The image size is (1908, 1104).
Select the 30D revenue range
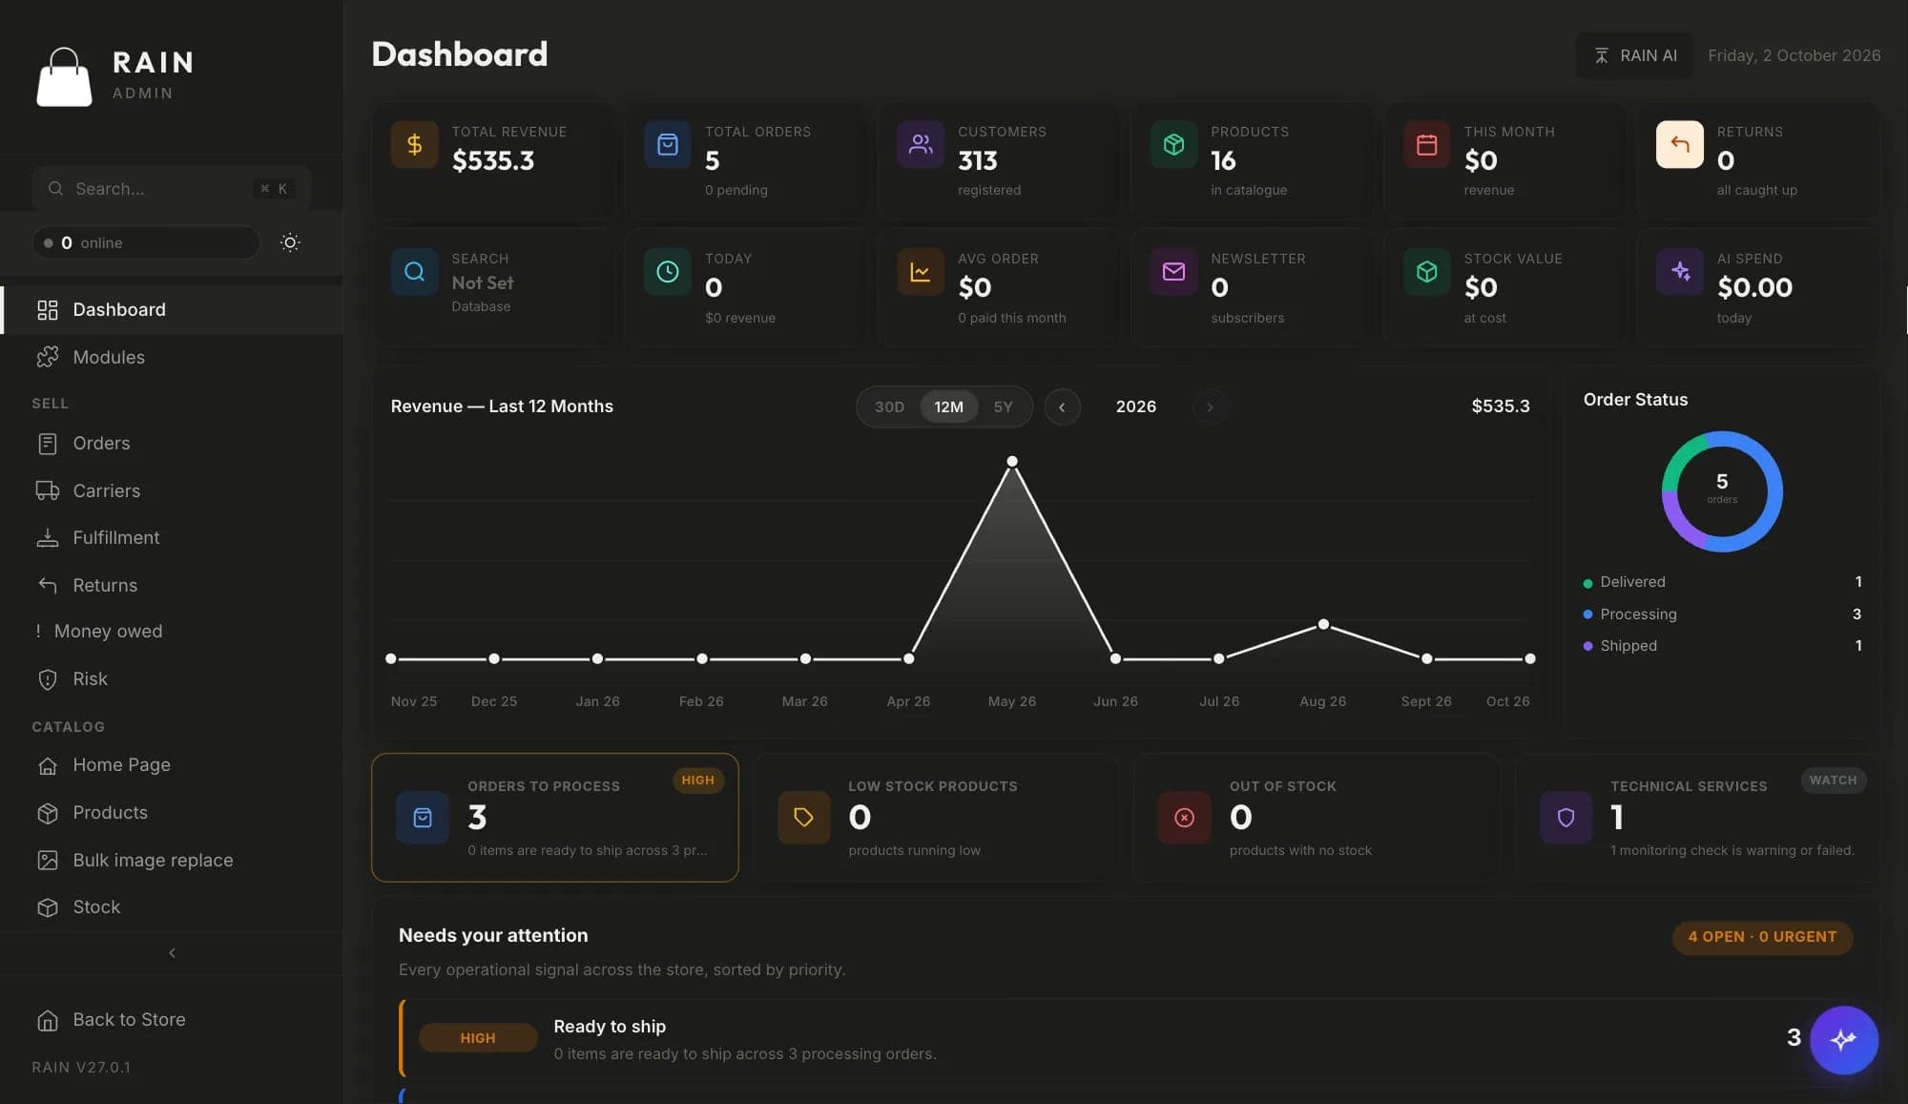tap(889, 406)
